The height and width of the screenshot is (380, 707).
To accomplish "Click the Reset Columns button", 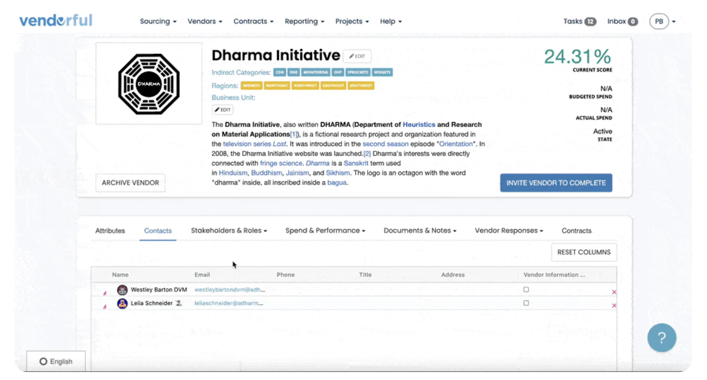I will [x=584, y=252].
